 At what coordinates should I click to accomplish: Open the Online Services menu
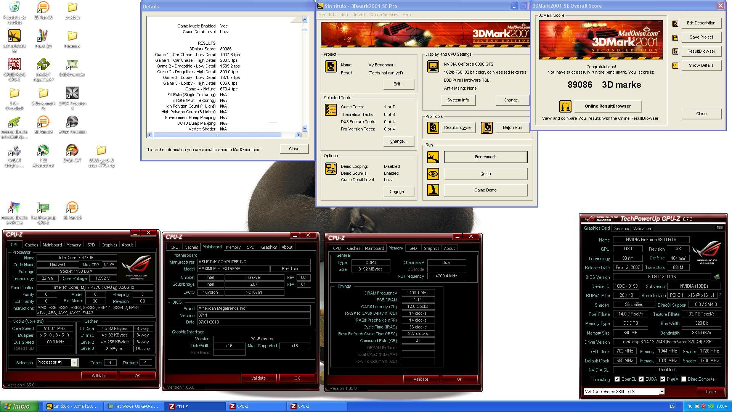[x=384, y=14]
